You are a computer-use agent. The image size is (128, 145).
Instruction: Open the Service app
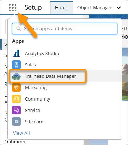point(32,110)
